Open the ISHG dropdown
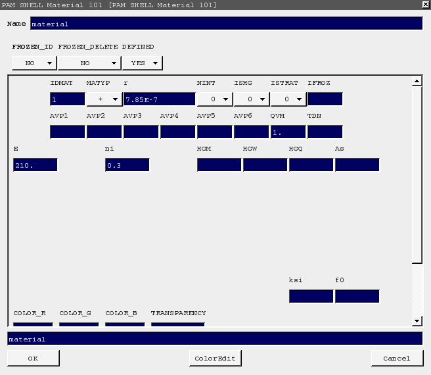Screen dimensions: 431x375 pyautogui.click(x=252, y=99)
